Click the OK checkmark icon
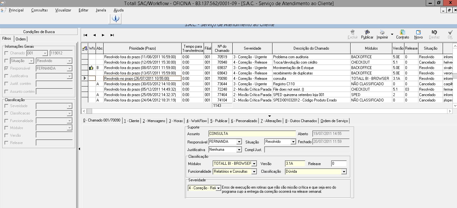 click(x=450, y=32)
